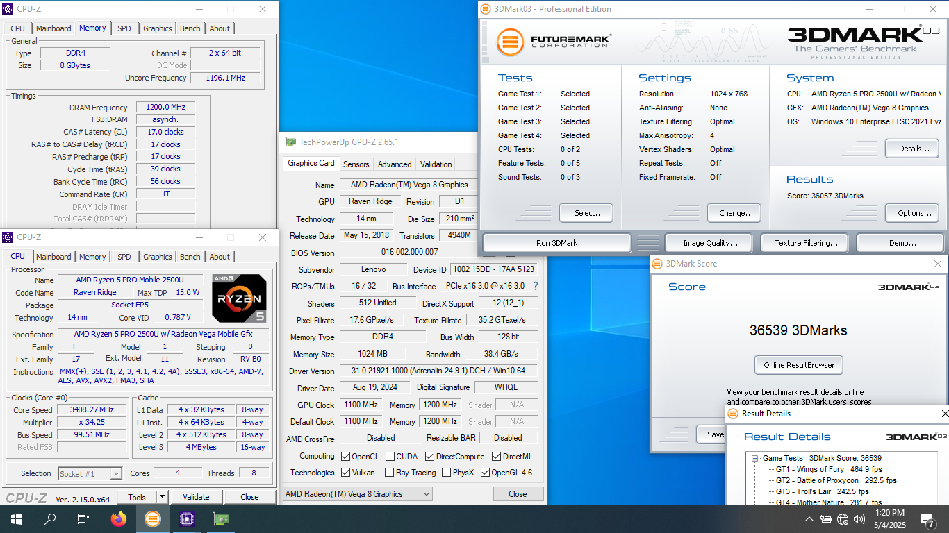Open Mainboard tab in lower CPU-Z processor window

53,257
